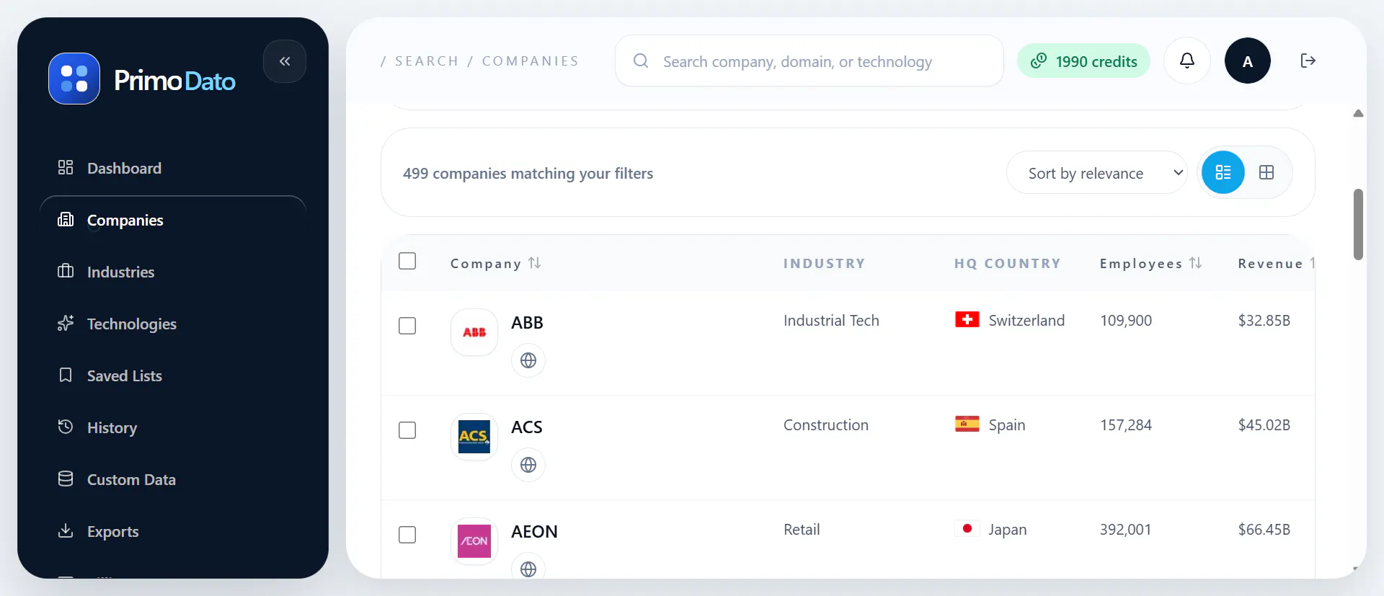Check the ACS row checkbox
This screenshot has height=596, width=1384.
[407, 430]
